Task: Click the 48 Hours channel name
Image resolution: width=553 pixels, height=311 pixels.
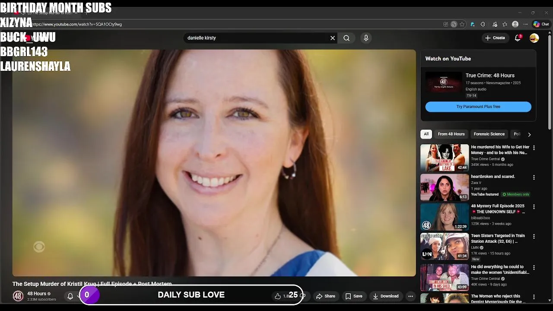Action: click(37, 294)
